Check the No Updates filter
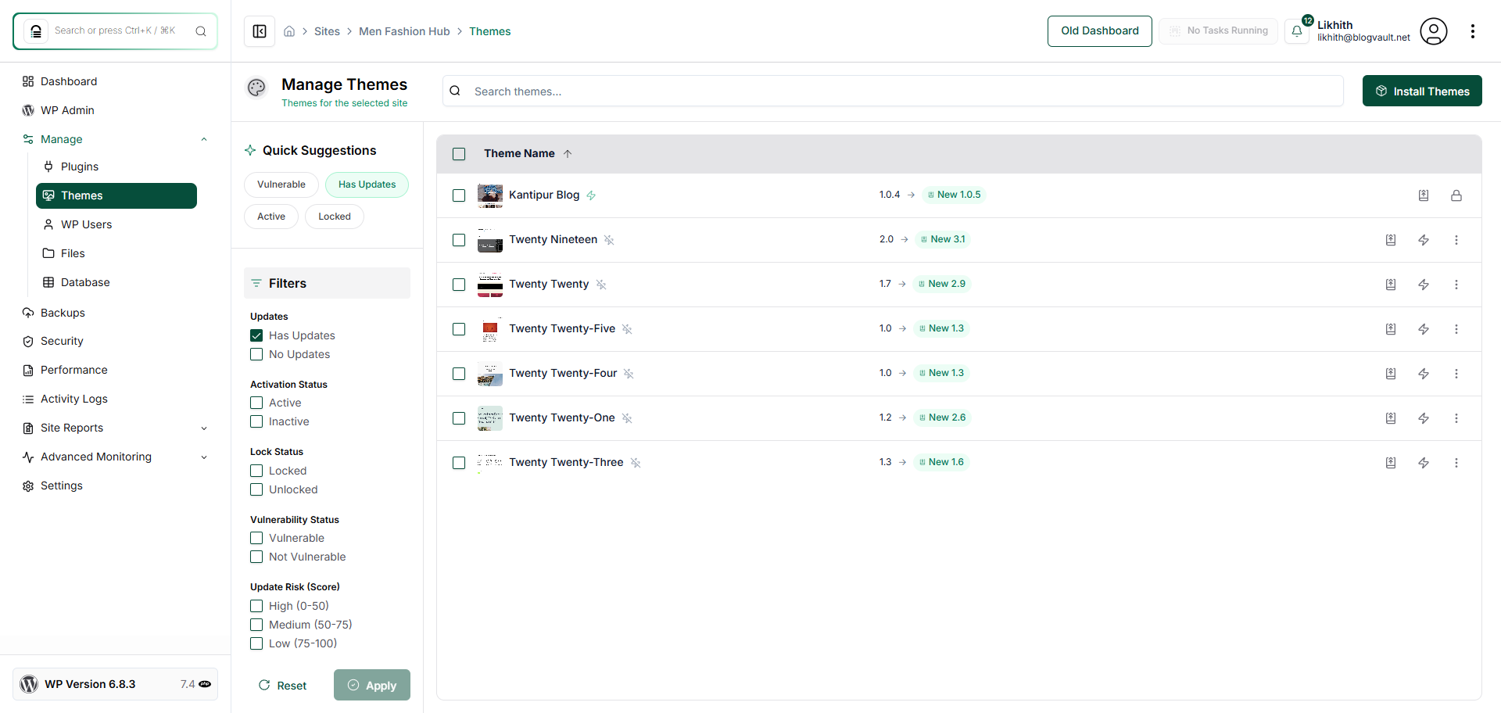This screenshot has height=713, width=1501. pos(256,354)
